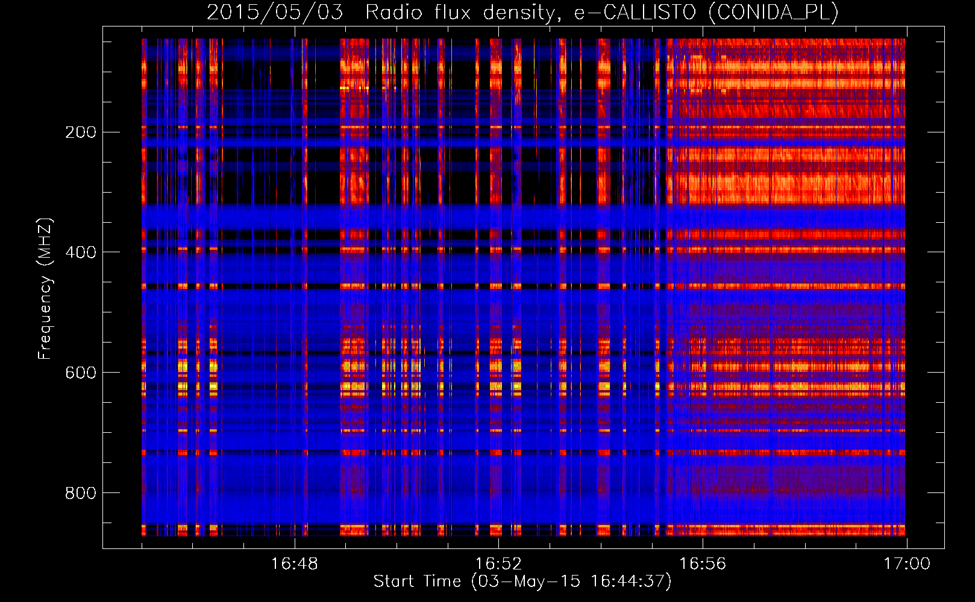Select the '400' frequency axis label
The height and width of the screenshot is (602, 975).
coord(81,252)
